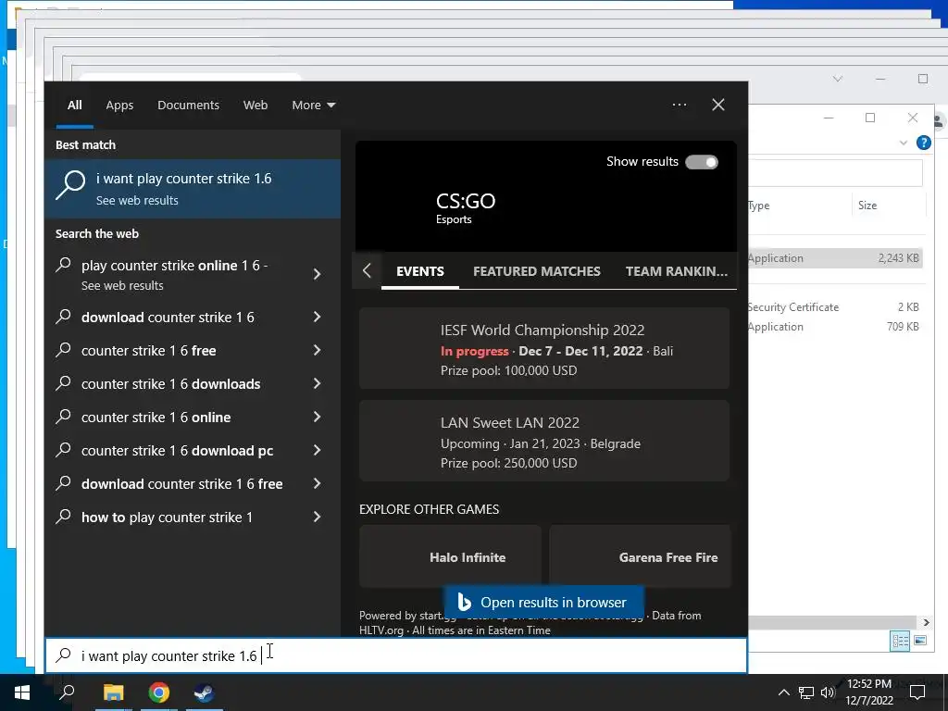
Task: Open Explorer window help question mark icon
Action: coord(923,143)
